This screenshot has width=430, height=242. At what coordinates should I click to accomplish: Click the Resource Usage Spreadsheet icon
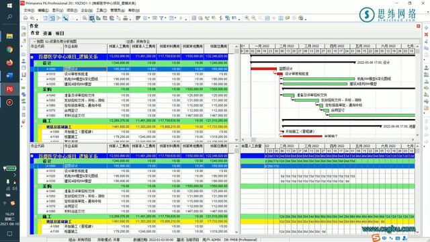(105, 18)
